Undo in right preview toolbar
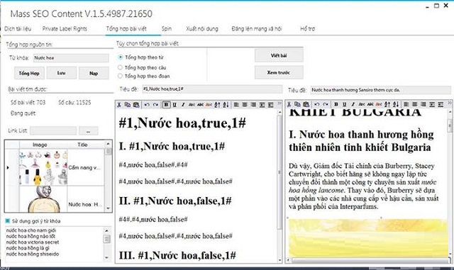454x270 pixels. pyautogui.click(x=317, y=104)
